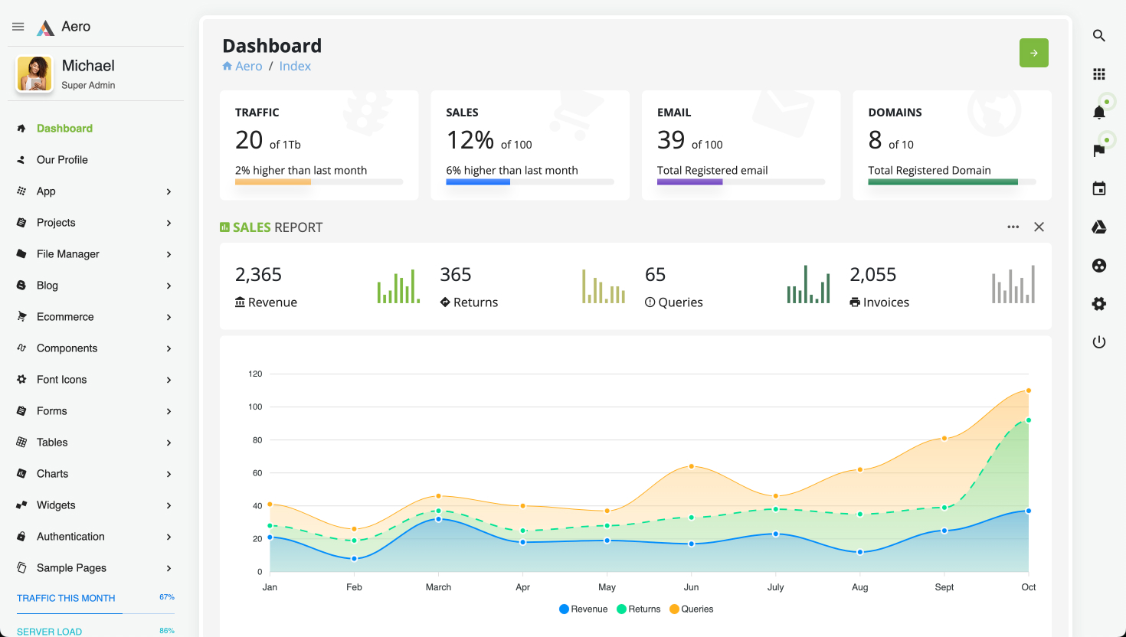
Task: Click the flag icon in right sidebar
Action: 1098,151
